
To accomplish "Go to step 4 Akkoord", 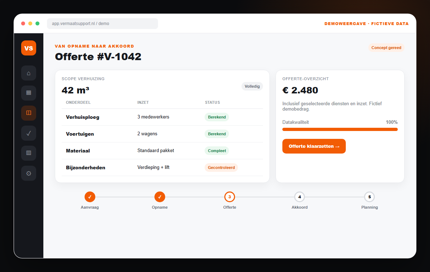I will click(x=300, y=197).
